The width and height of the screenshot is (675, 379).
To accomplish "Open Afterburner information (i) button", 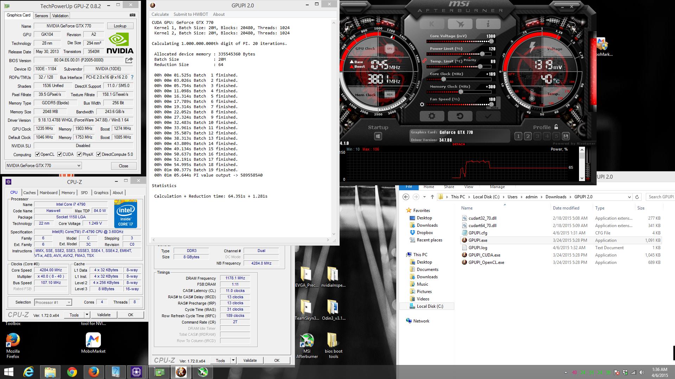I will [x=488, y=24].
